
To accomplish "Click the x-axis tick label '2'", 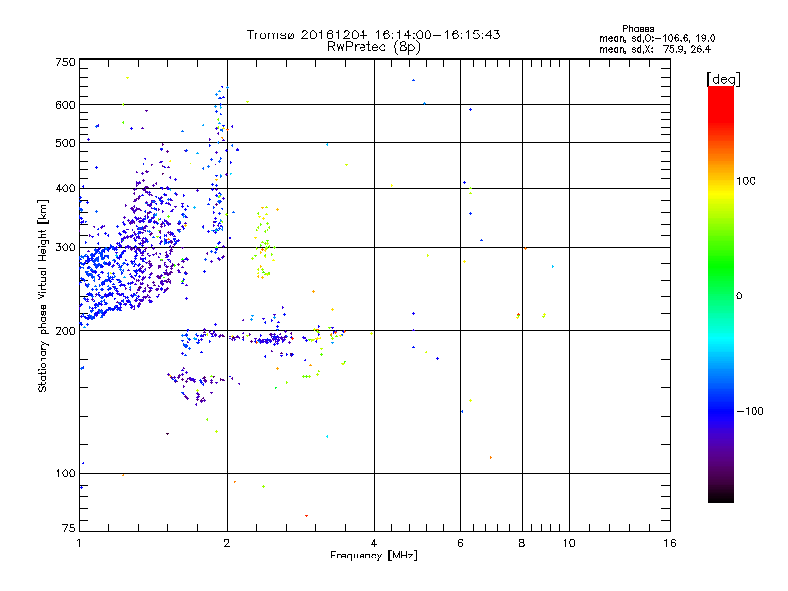I will pyautogui.click(x=227, y=543).
